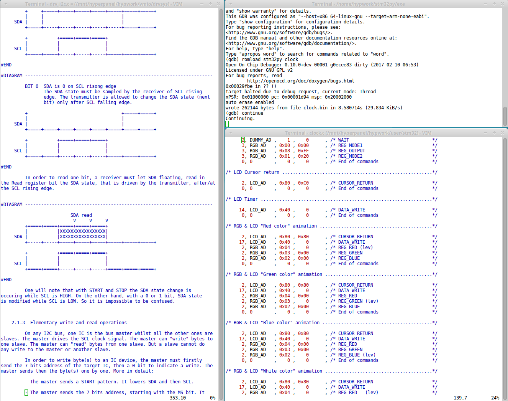
Task: Click the 'REG_MODE2' comment in clock.c
Action: pos(350,156)
